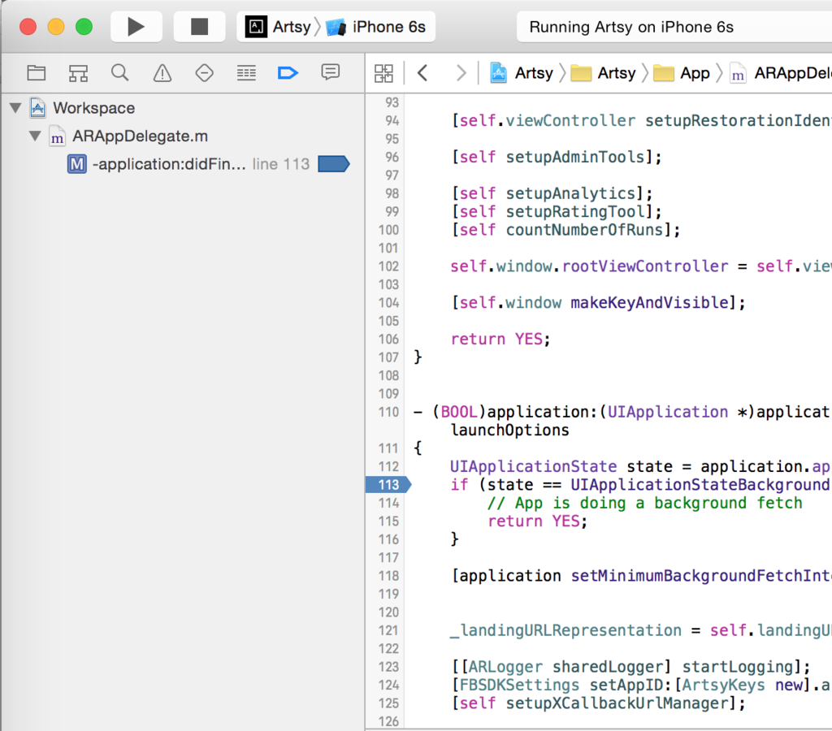Viewport: 832px width, 731px height.
Task: Open the Test navigator diamond icon
Action: click(x=204, y=72)
